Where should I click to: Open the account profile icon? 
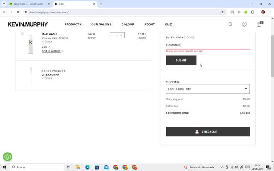(x=244, y=24)
